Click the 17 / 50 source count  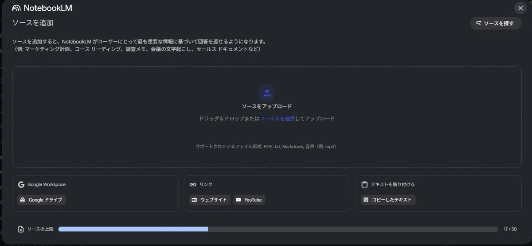coord(510,229)
